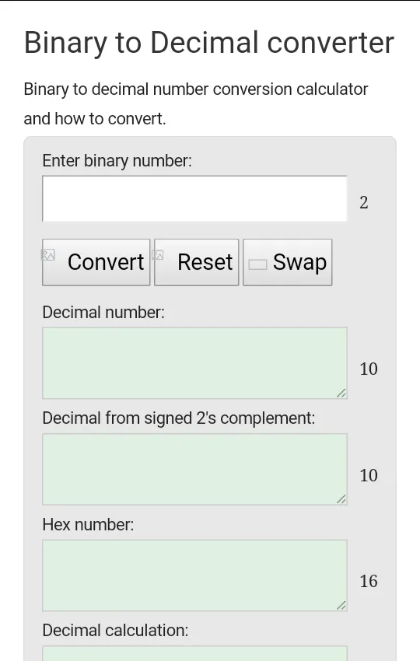Focus the Enter binary number input field
The image size is (420, 661).
[194, 198]
